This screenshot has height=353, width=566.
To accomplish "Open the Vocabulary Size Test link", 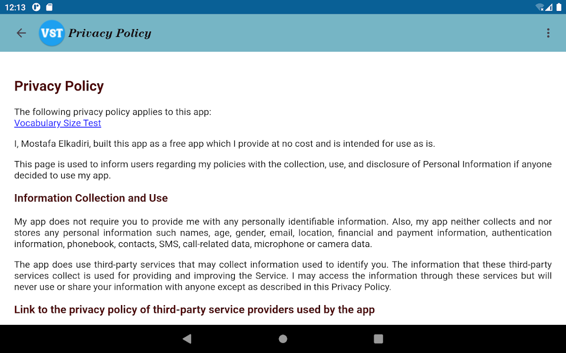I will pos(57,123).
